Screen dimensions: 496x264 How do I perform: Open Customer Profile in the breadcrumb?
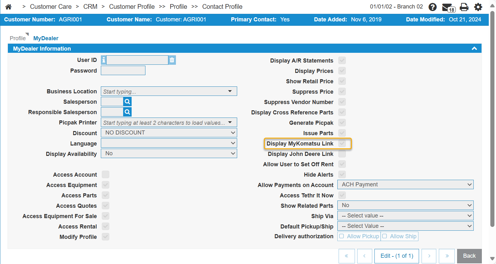[x=132, y=7]
